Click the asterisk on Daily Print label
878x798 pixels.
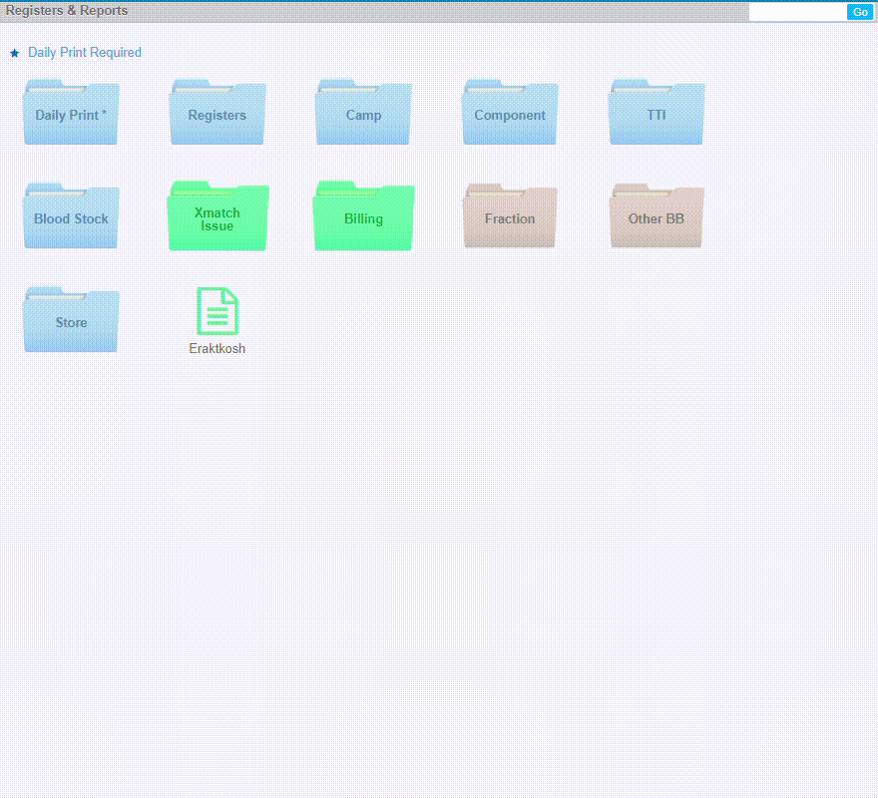[104, 114]
